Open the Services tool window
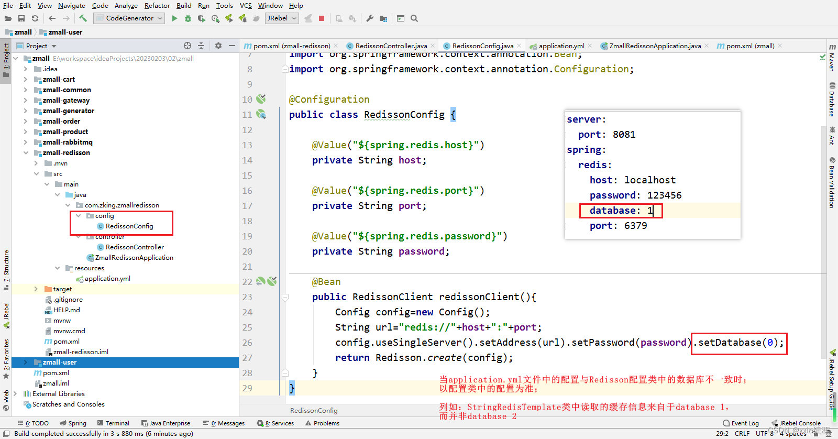 coord(275,423)
